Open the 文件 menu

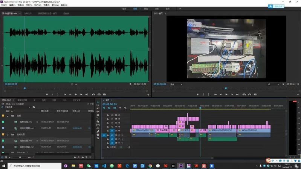coord(5,5)
